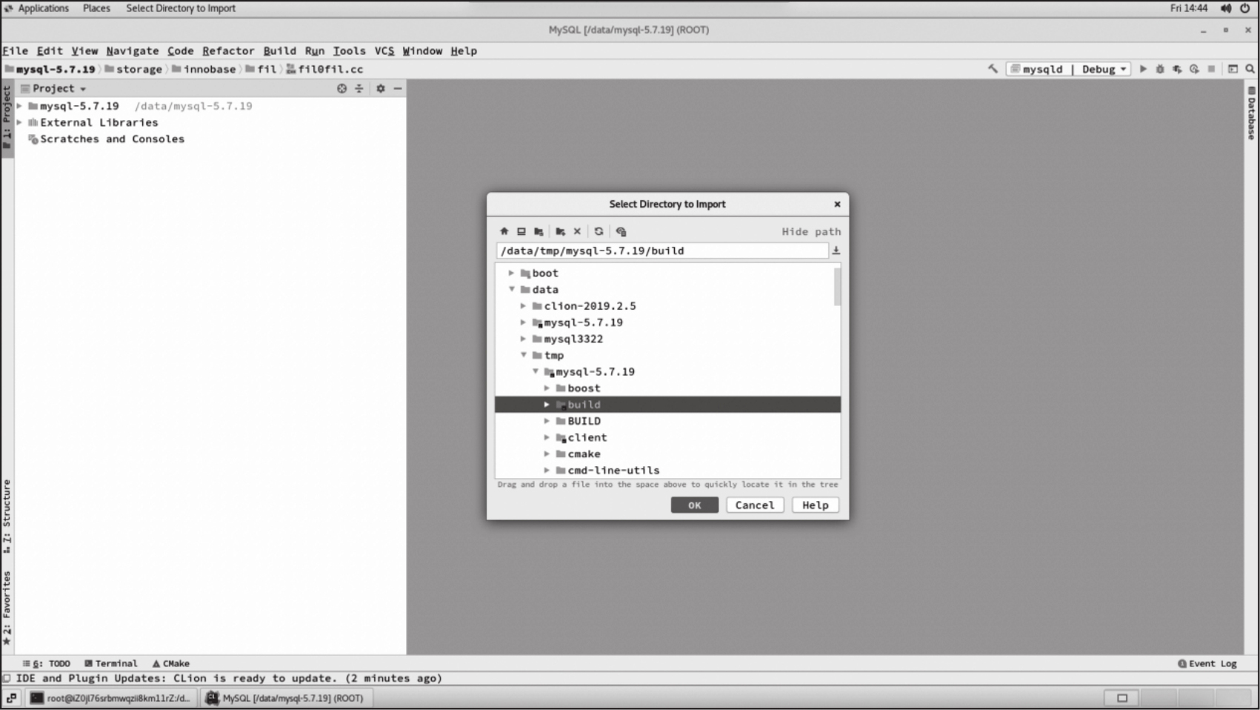
Task: Open the mysqld | Debug configuration dropdown
Action: (x=1069, y=69)
